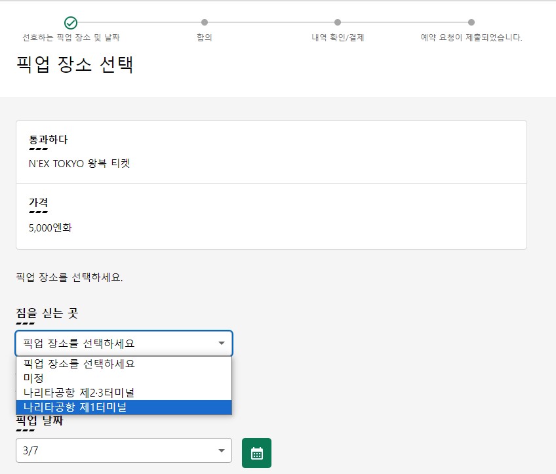Viewport: 556px width, 474px height.
Task: Click the 픽업 장소 선택 heading
Action: pyautogui.click(x=75, y=64)
